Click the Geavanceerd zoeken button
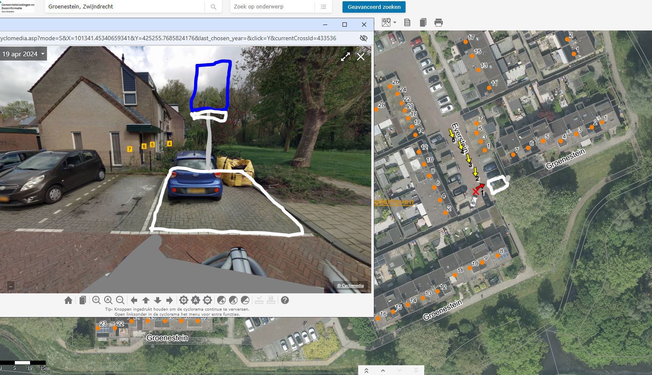 374,7
